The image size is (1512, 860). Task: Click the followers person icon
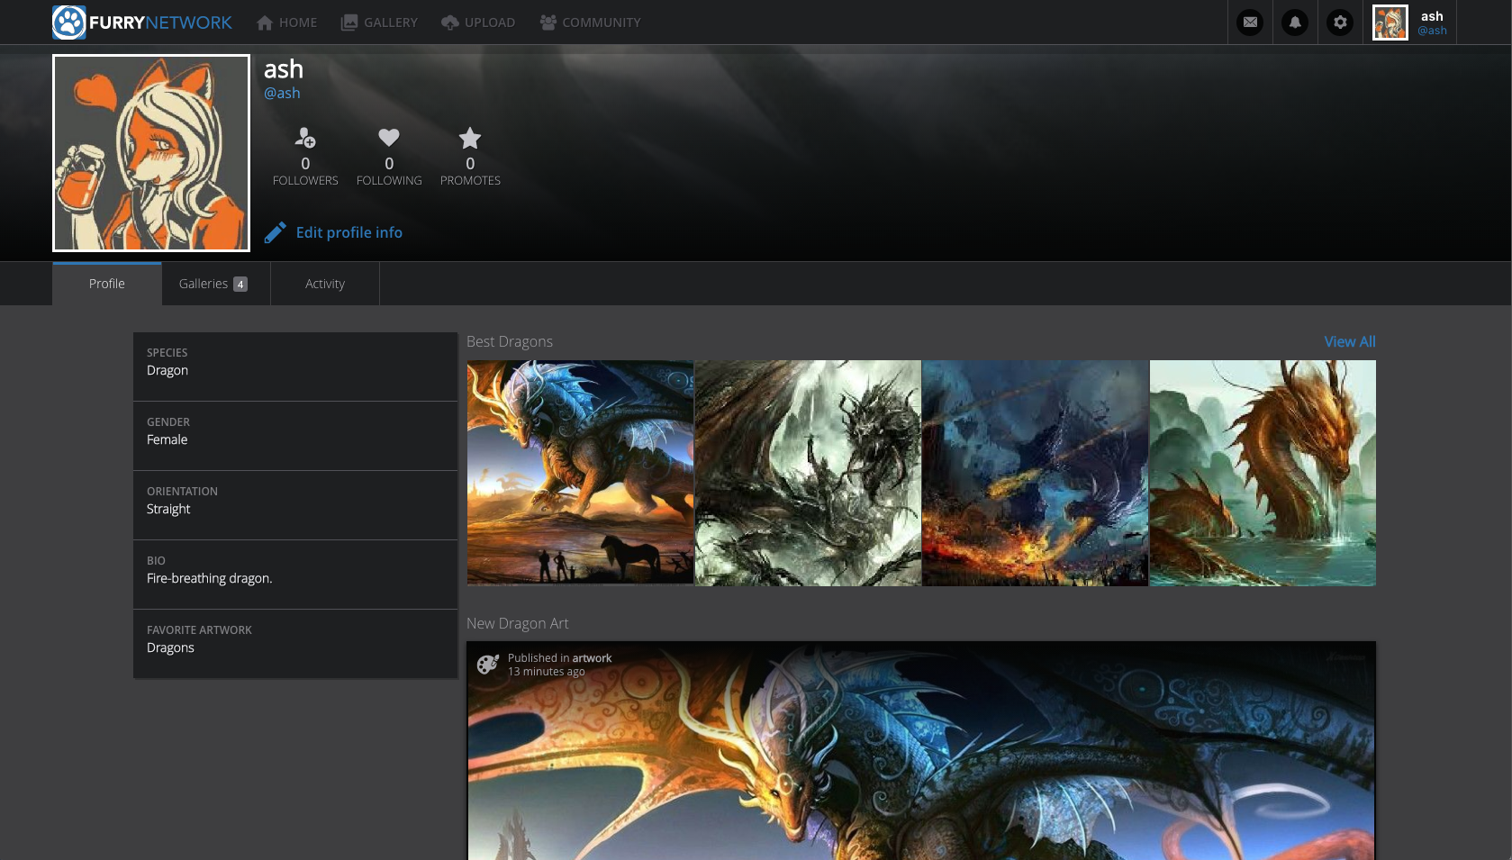pos(305,138)
